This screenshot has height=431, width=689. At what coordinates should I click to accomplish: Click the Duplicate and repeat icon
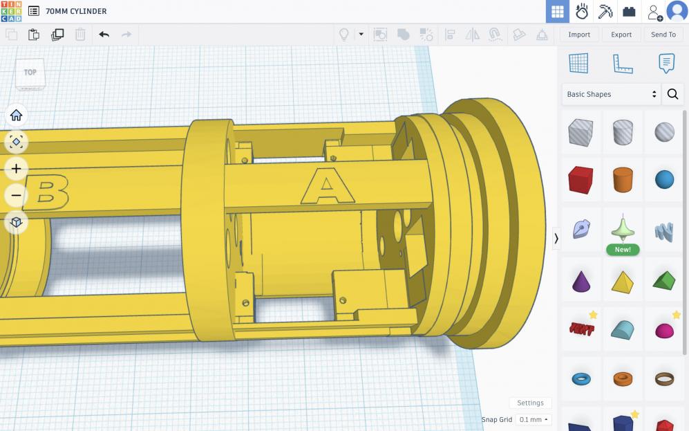coord(57,34)
